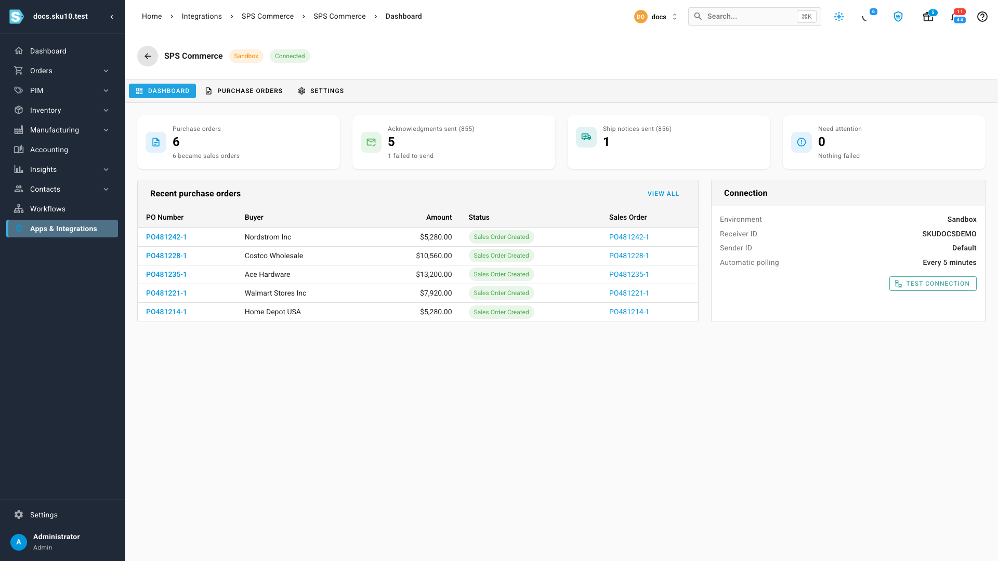Expand the Orders sidebar menu
The image size is (998, 561).
point(62,71)
